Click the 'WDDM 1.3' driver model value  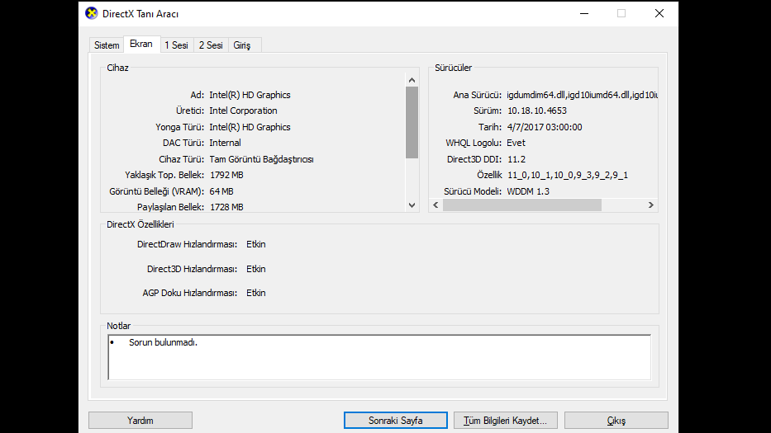pos(528,191)
